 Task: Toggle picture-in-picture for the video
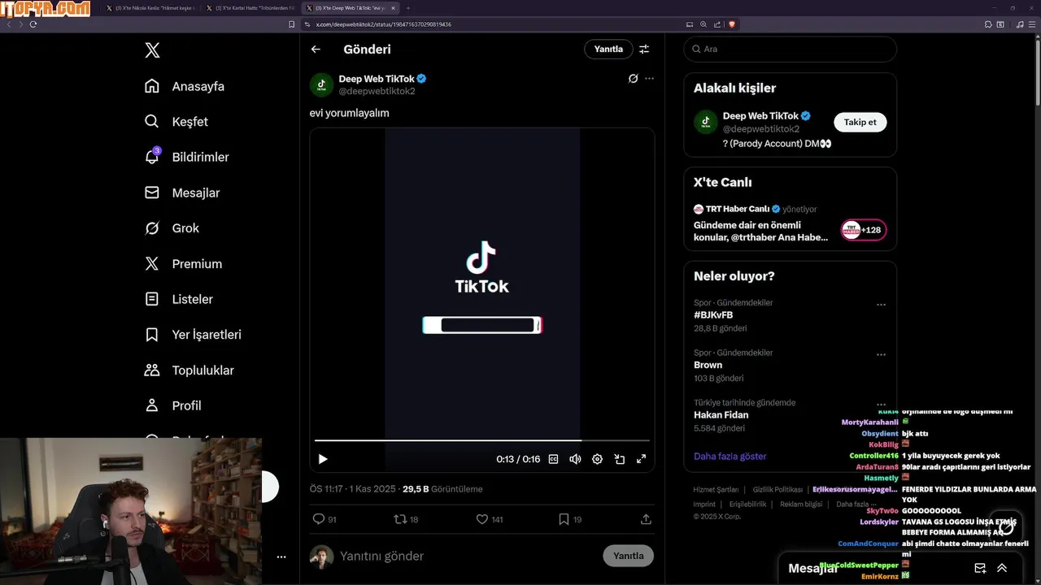[619, 459]
